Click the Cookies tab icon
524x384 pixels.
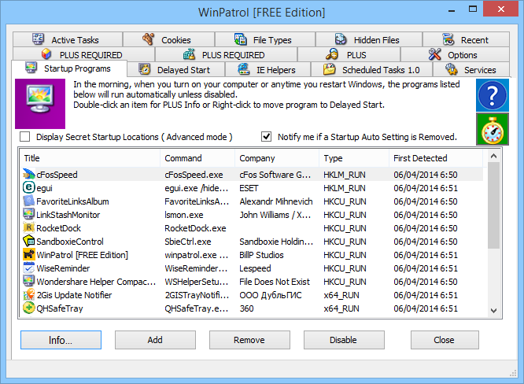[x=148, y=39]
